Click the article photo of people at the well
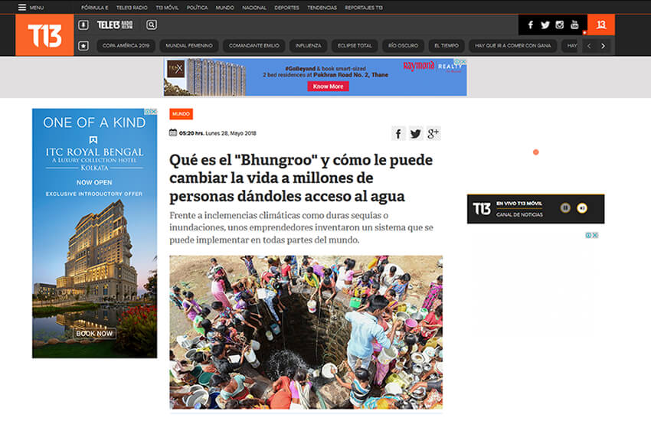Image resolution: width=651 pixels, height=421 pixels. pos(306,332)
